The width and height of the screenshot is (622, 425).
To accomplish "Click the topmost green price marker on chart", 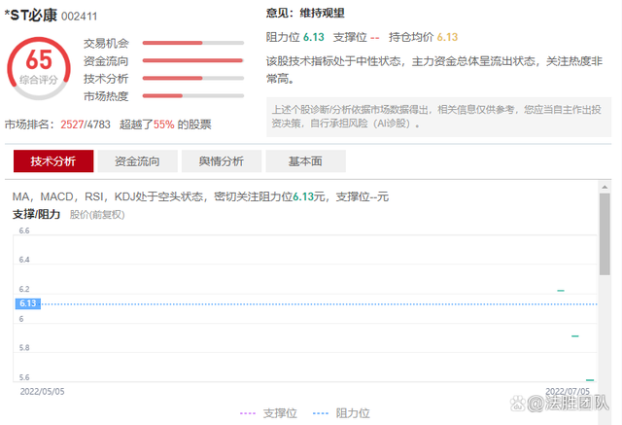I will tap(561, 291).
